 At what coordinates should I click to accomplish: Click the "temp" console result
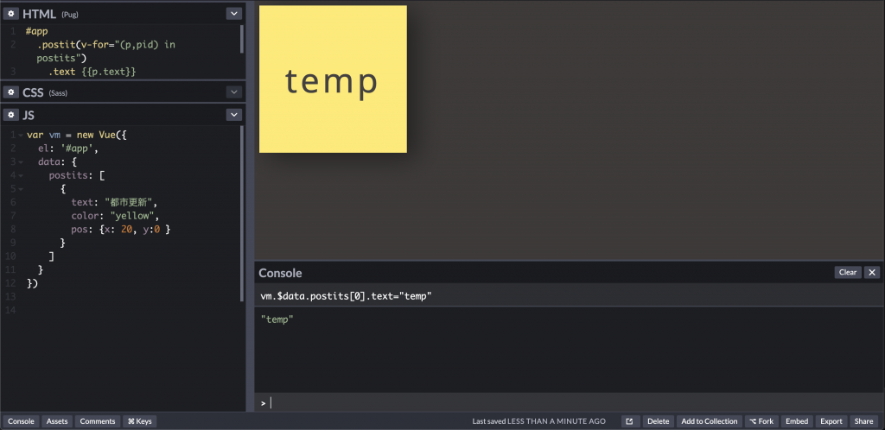point(277,319)
